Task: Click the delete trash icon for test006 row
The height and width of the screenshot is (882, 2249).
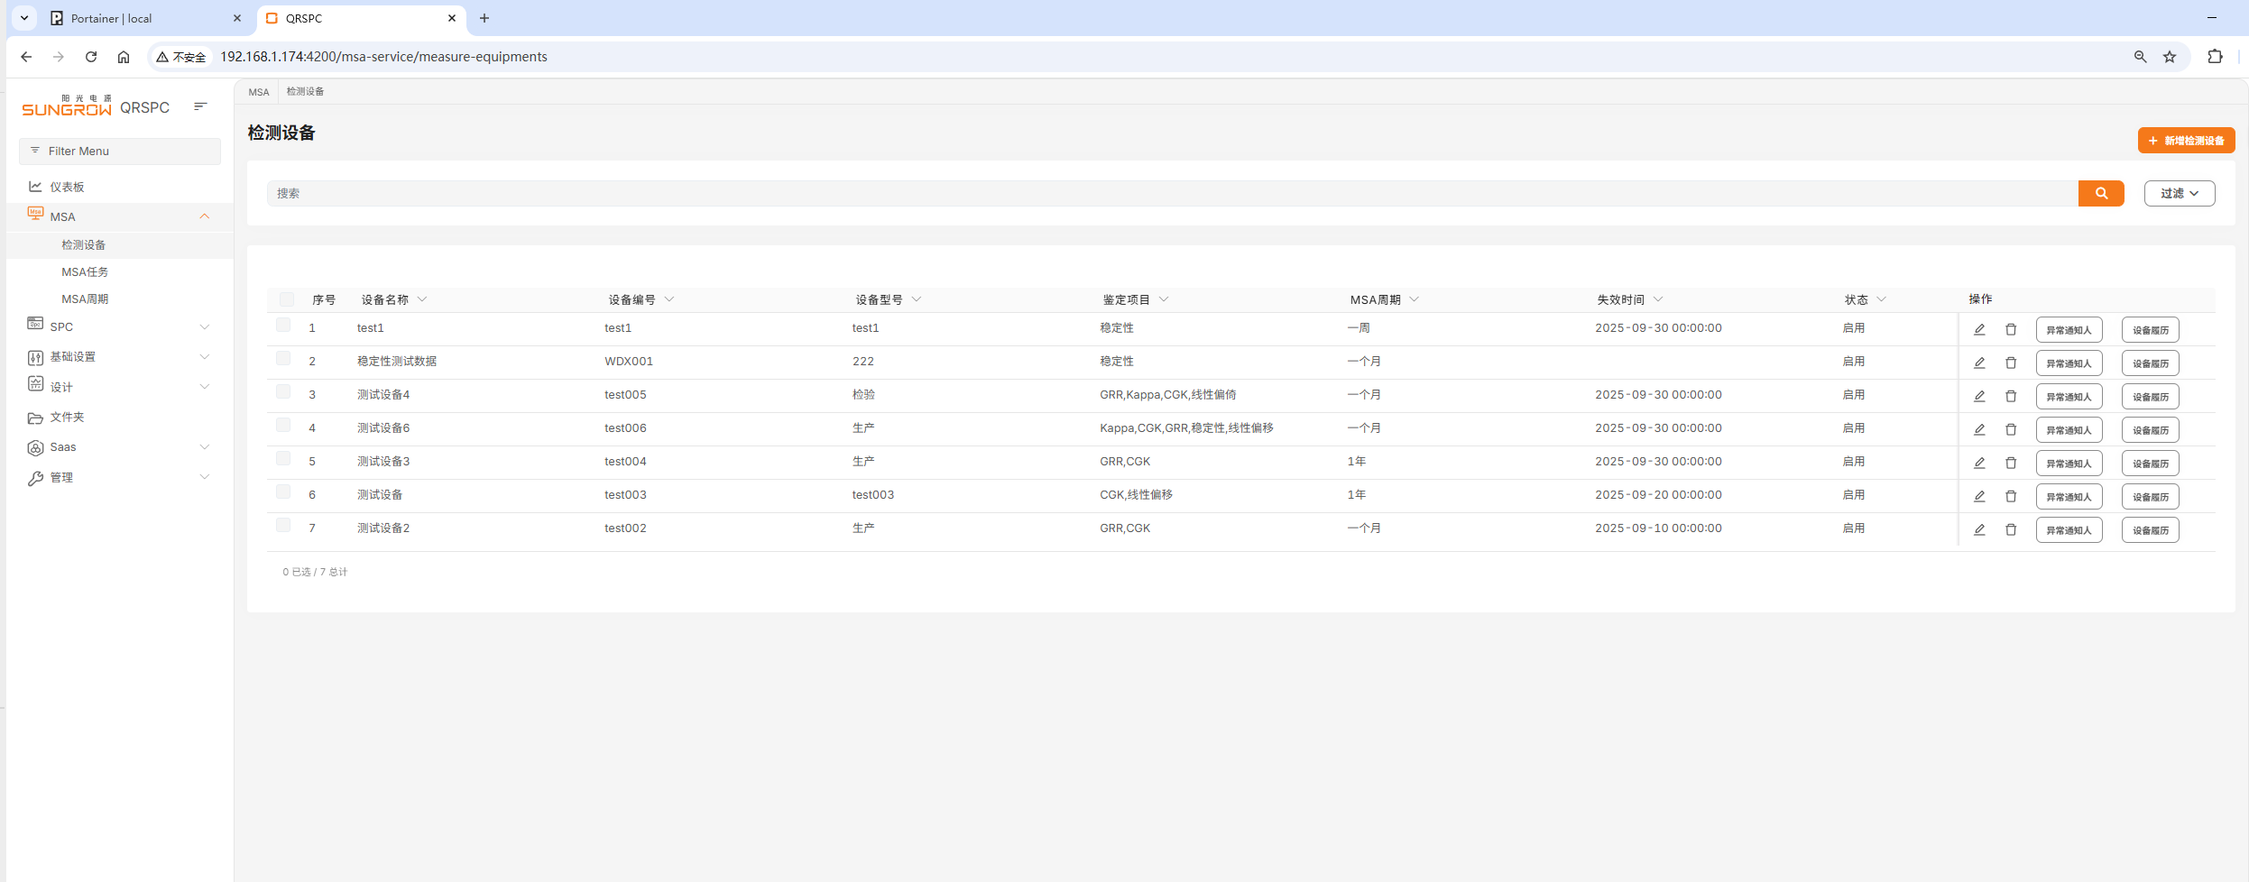Action: (x=2011, y=430)
